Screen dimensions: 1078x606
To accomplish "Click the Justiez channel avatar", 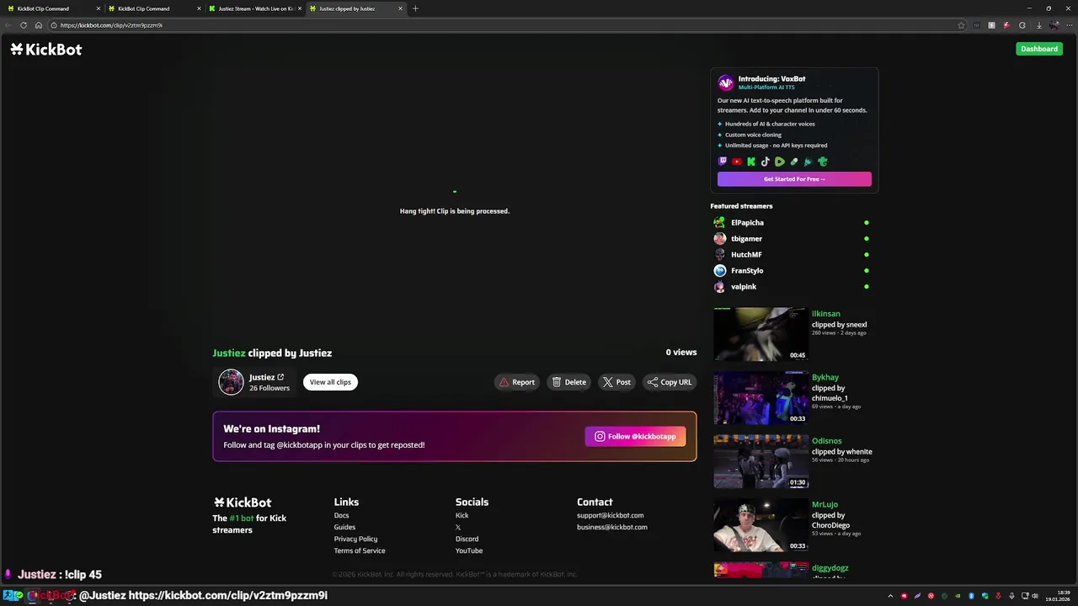I will (x=231, y=382).
